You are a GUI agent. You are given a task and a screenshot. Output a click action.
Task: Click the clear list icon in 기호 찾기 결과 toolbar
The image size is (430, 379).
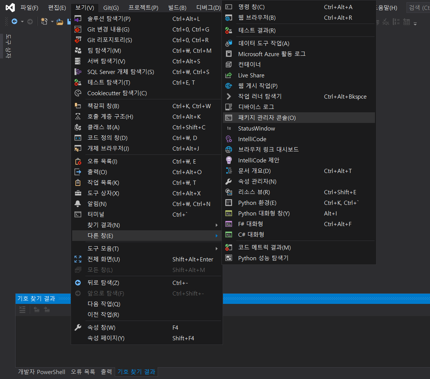(x=22, y=310)
